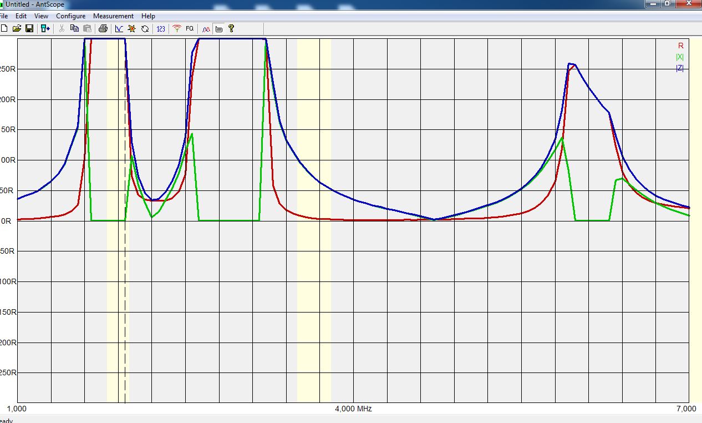702x423 pixels.
Task: Click the red R legend label
Action: (x=680, y=46)
